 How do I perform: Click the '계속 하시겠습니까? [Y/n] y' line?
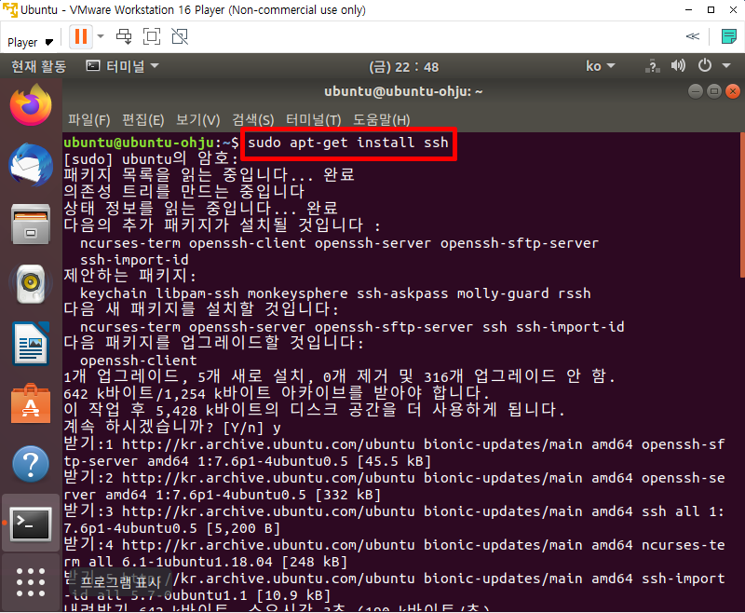tap(172, 427)
